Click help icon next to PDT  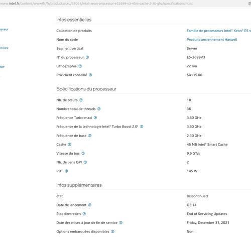[x=66, y=171]
